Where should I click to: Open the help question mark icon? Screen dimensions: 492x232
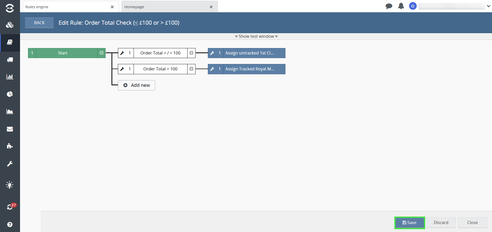coord(10,225)
